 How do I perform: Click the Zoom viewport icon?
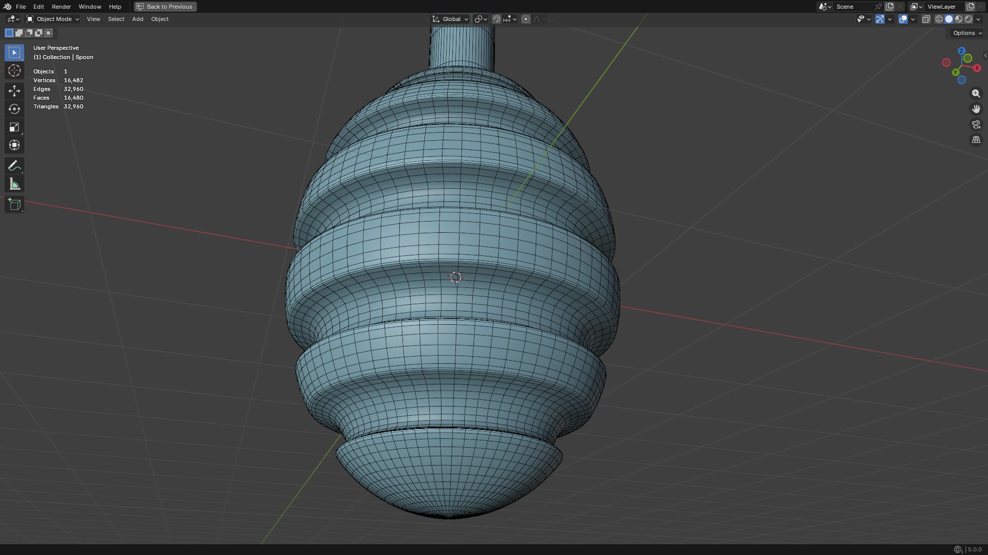point(976,94)
